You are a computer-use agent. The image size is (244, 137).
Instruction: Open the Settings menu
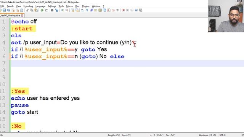(52, 6)
